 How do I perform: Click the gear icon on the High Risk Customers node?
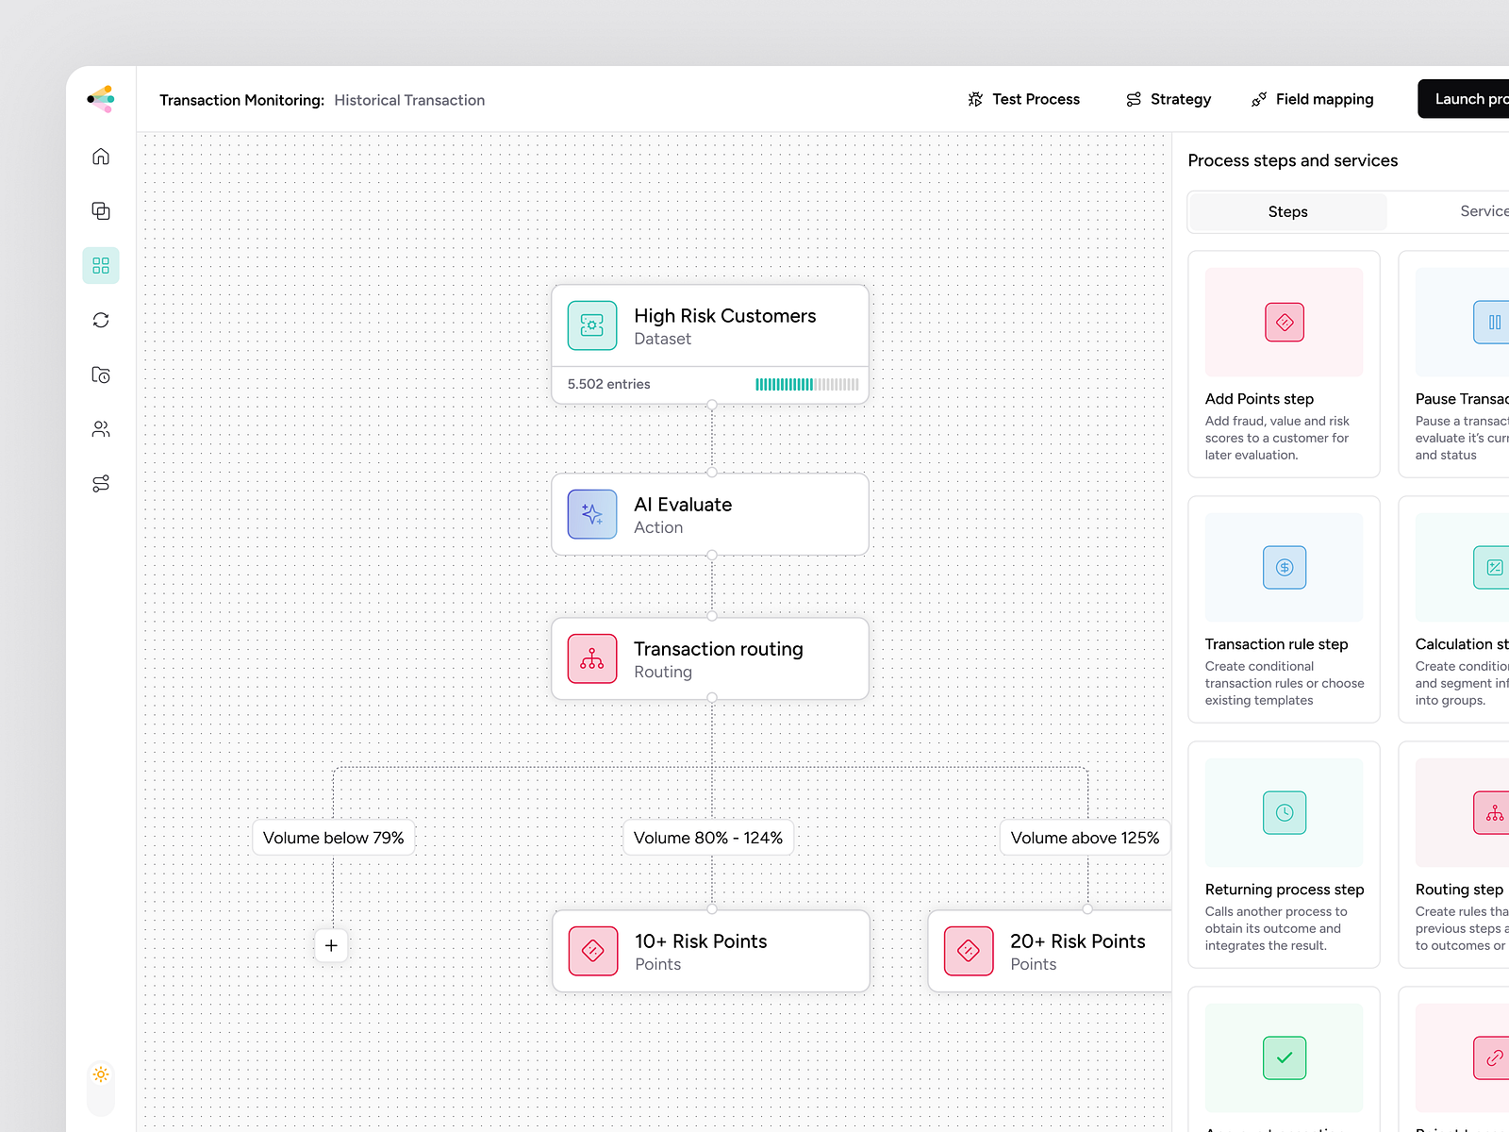(591, 325)
